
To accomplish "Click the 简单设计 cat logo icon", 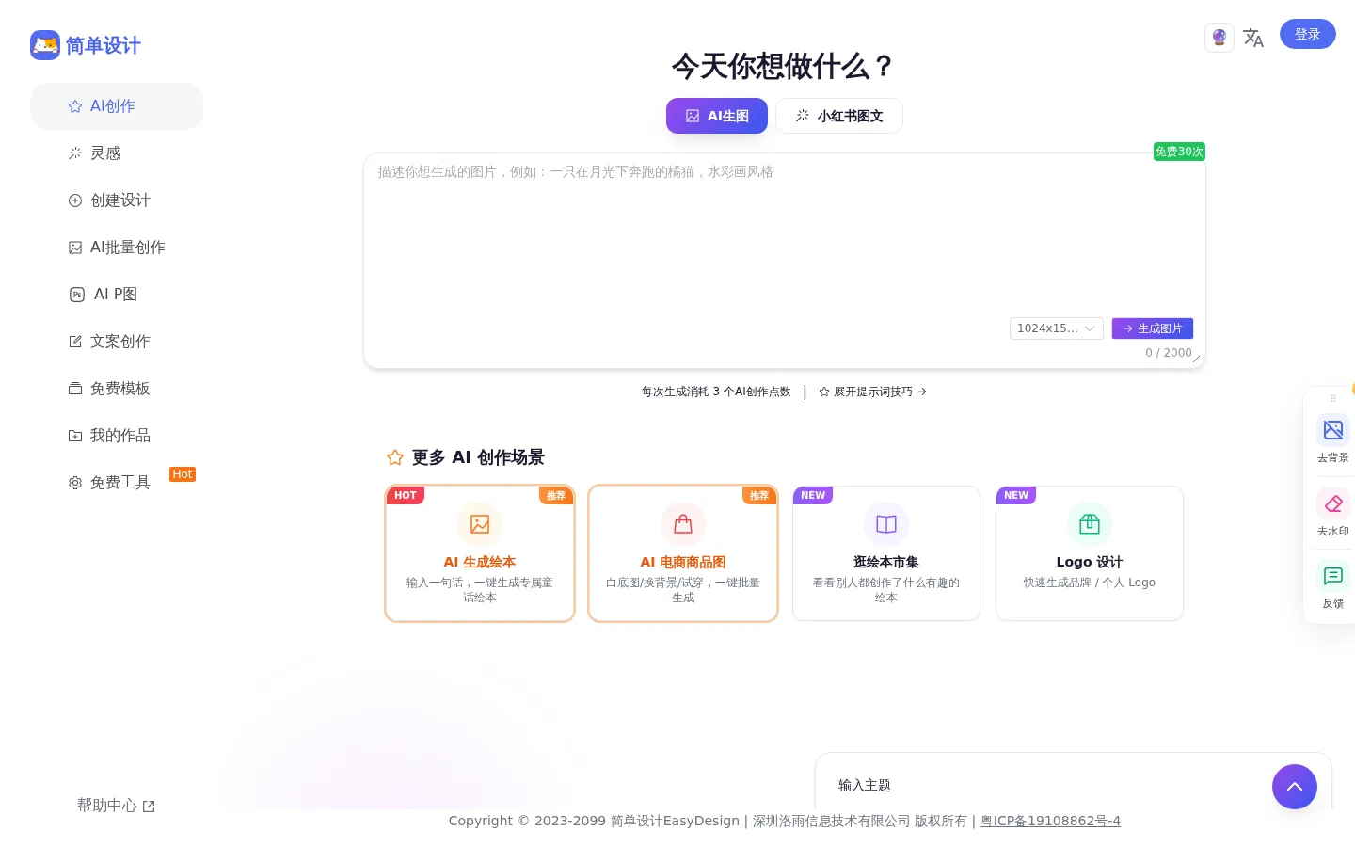I will coord(45,45).
